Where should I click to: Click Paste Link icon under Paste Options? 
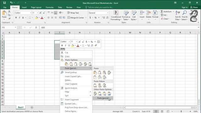tap(90, 64)
